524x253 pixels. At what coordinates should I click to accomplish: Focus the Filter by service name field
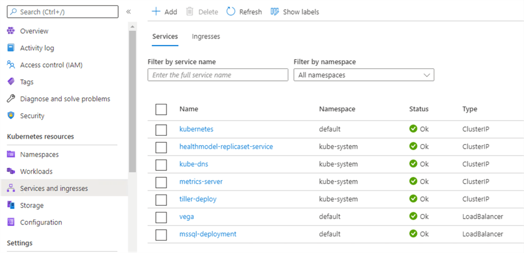click(x=218, y=75)
